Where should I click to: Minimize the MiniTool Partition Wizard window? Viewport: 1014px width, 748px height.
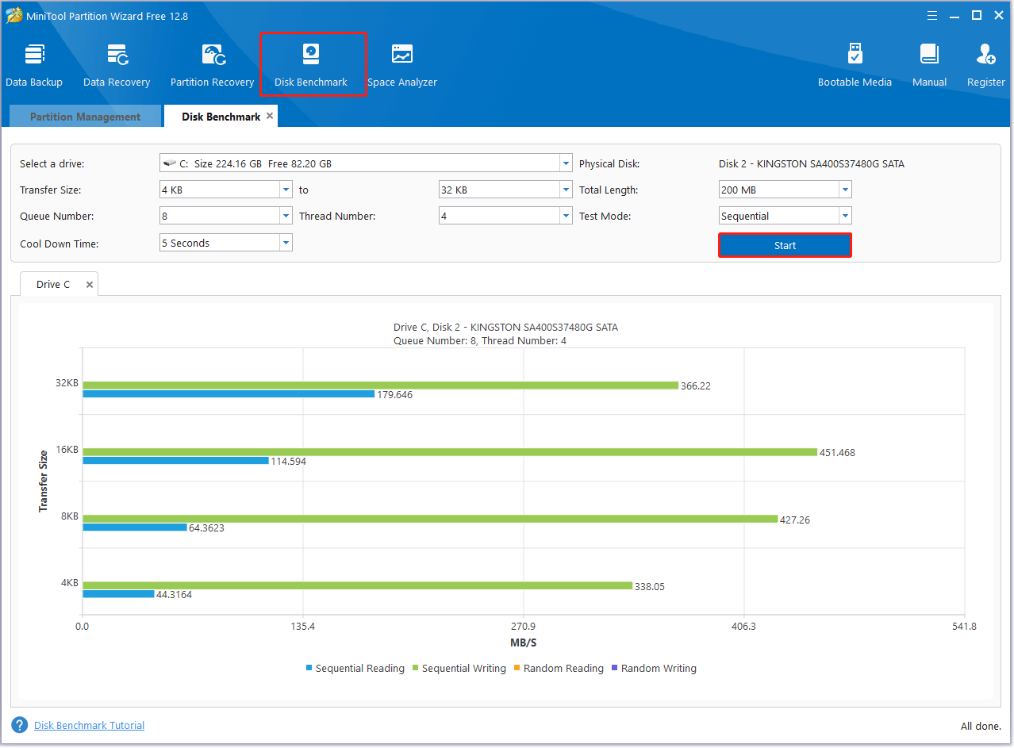(x=955, y=15)
